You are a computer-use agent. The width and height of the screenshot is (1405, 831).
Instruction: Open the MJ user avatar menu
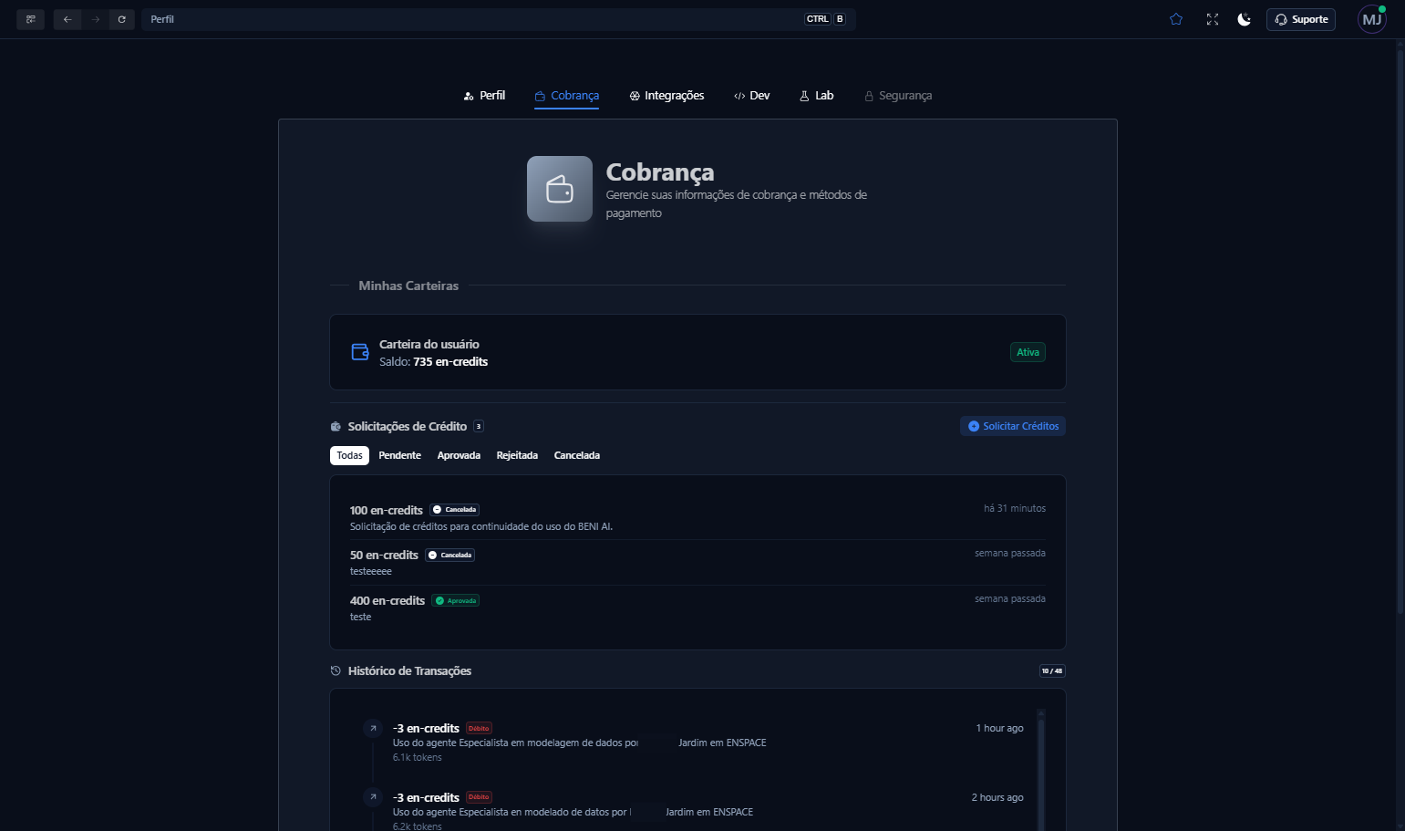[x=1371, y=19]
